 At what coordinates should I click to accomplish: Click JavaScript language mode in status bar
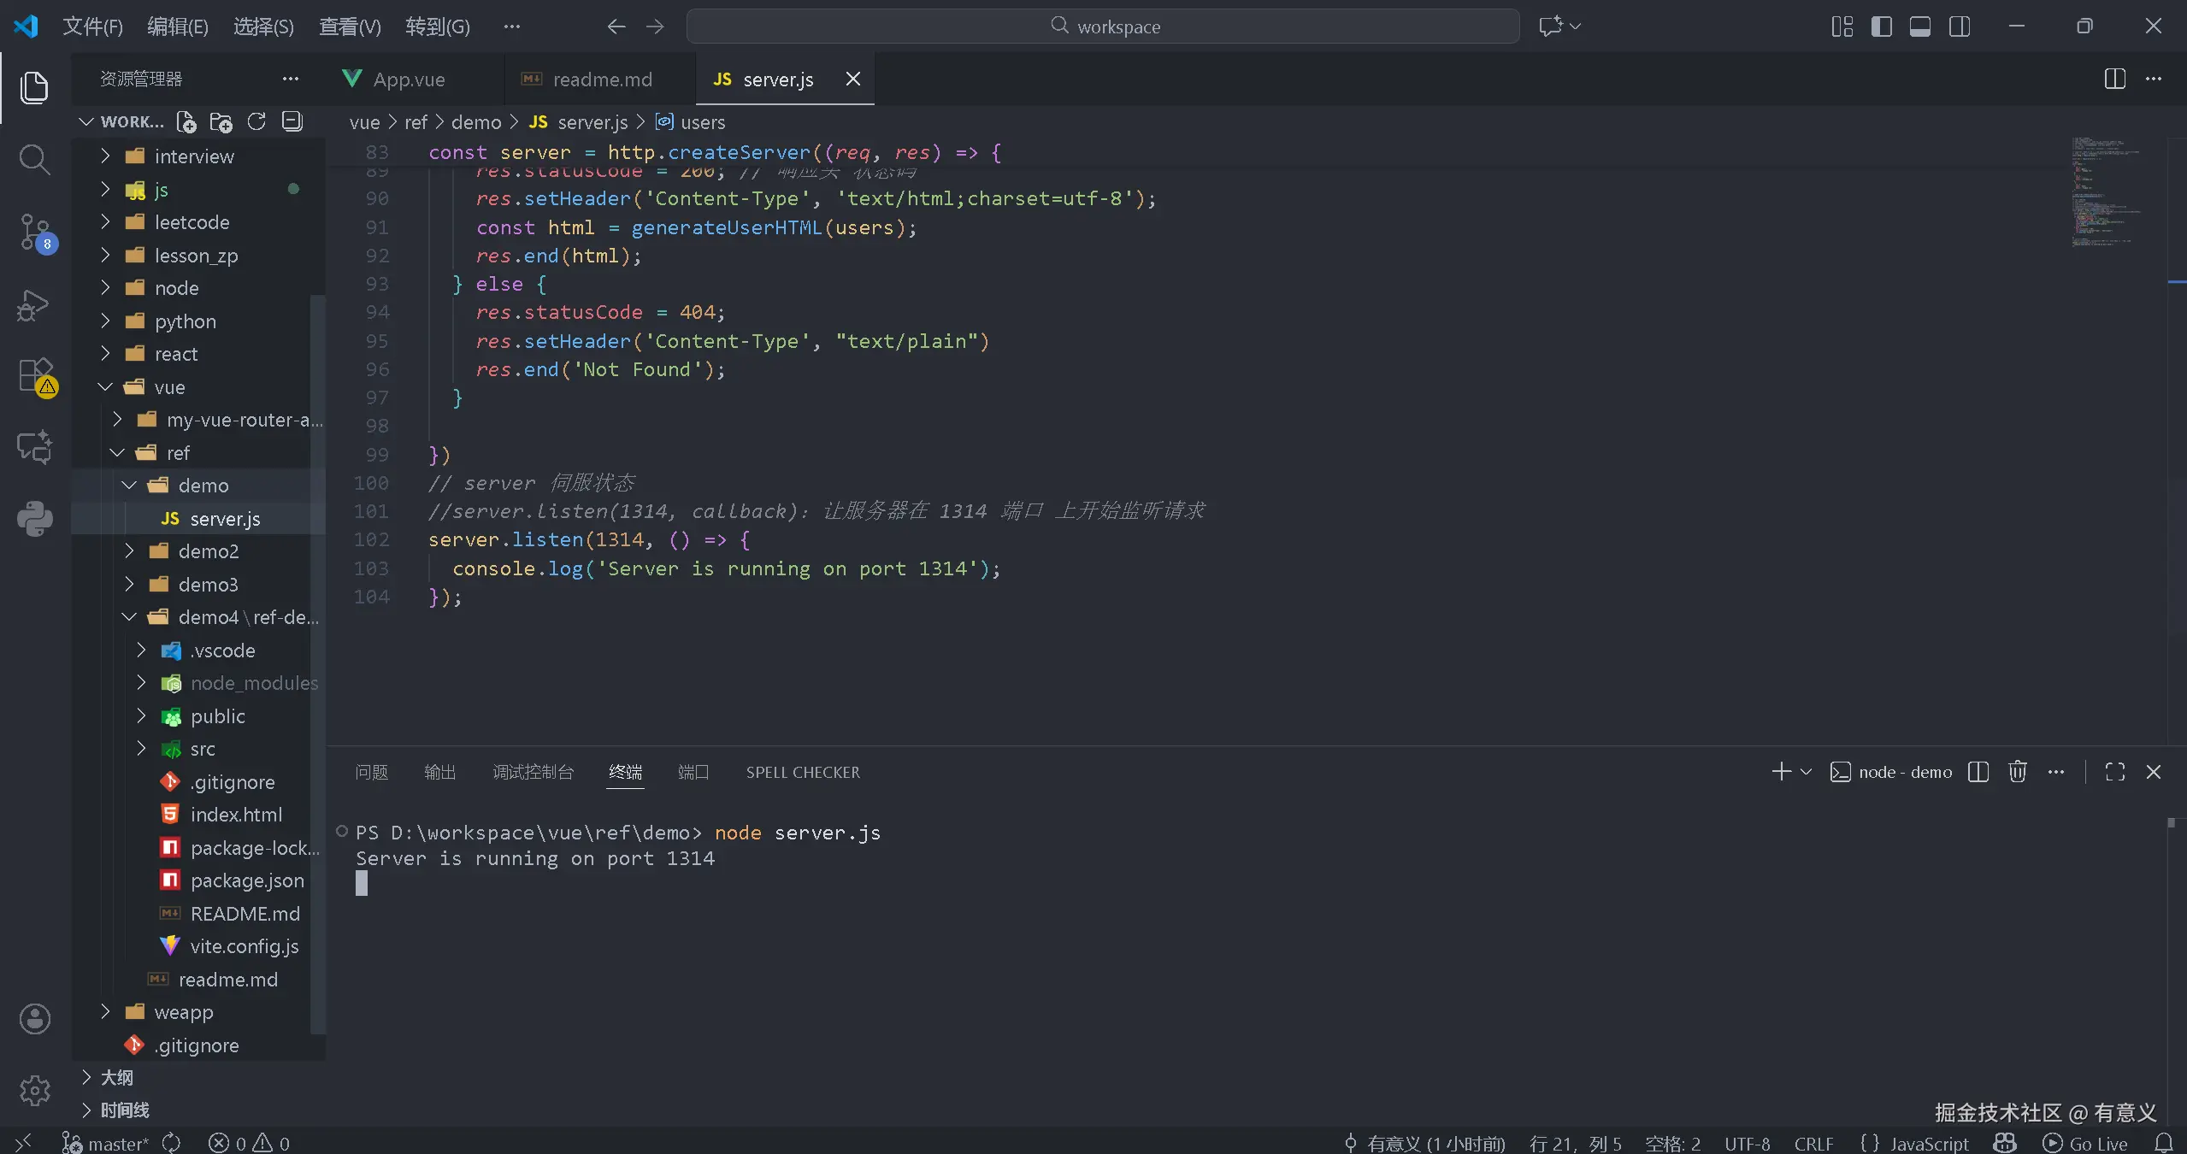(x=1928, y=1143)
